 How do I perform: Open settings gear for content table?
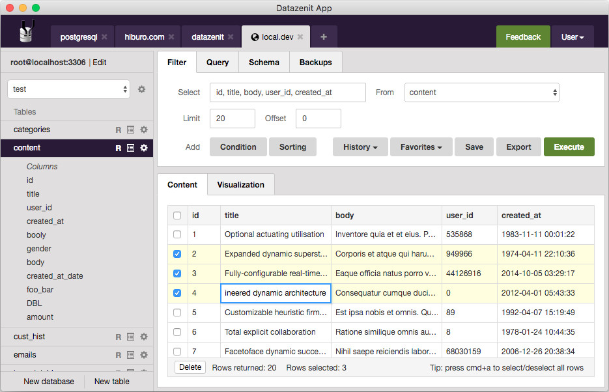pyautogui.click(x=144, y=148)
